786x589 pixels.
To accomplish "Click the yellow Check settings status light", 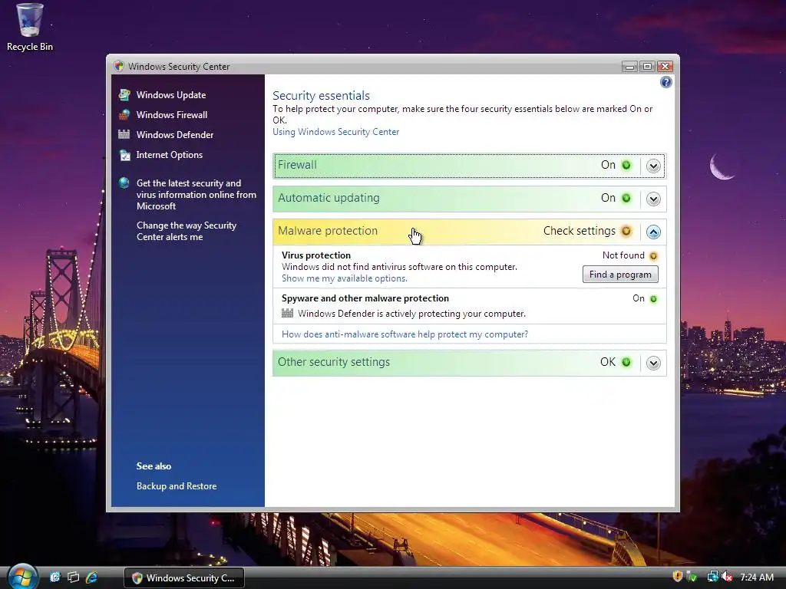I will click(x=626, y=231).
